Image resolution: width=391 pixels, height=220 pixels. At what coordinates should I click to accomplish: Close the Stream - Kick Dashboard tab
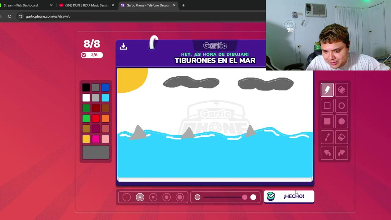51,5
